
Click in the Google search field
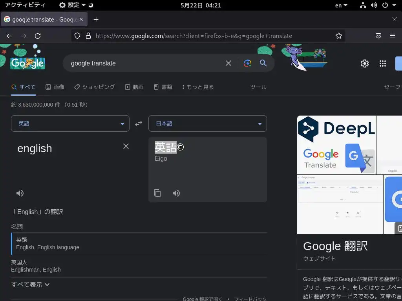tap(144, 63)
